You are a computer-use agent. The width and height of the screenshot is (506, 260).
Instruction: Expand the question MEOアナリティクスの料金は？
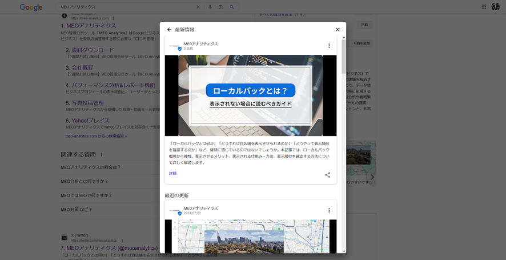pyautogui.click(x=110, y=167)
